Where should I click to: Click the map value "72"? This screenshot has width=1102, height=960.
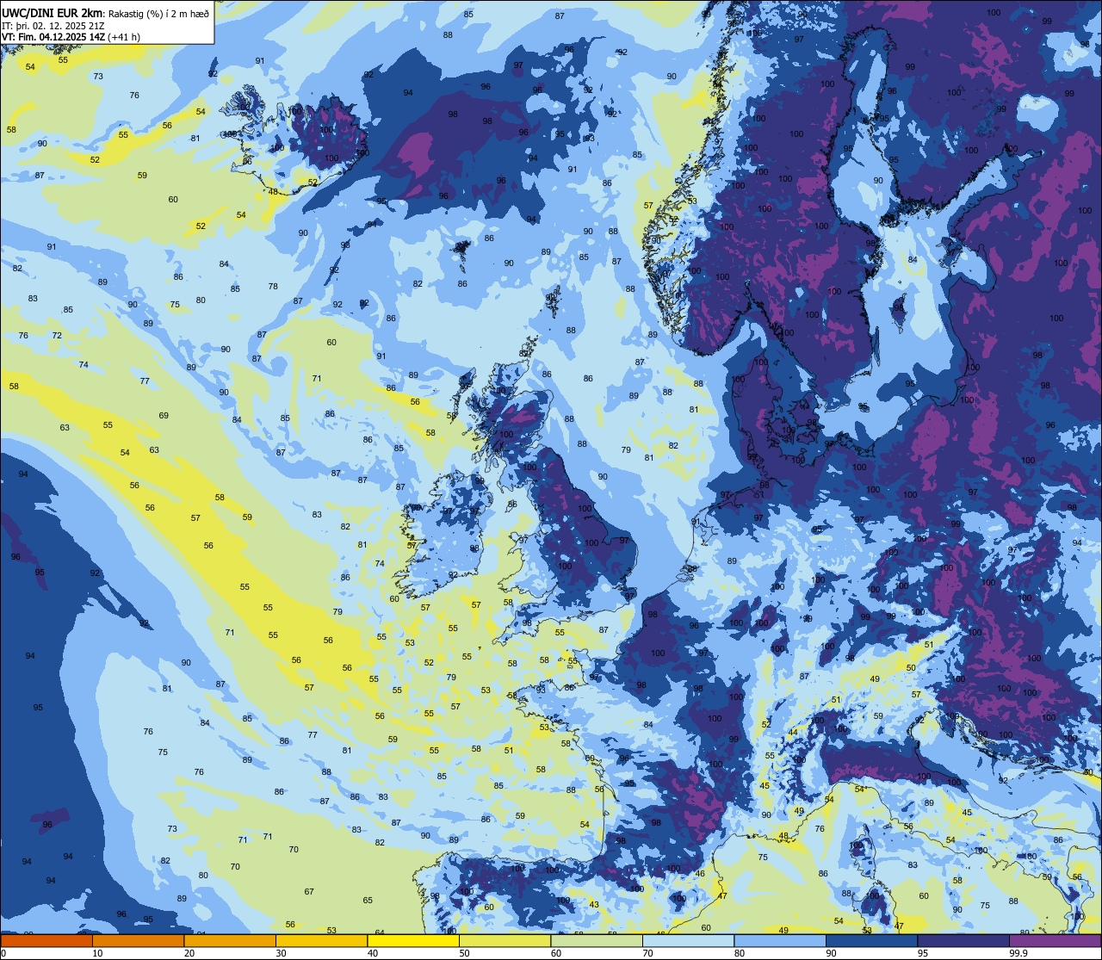pos(57,335)
